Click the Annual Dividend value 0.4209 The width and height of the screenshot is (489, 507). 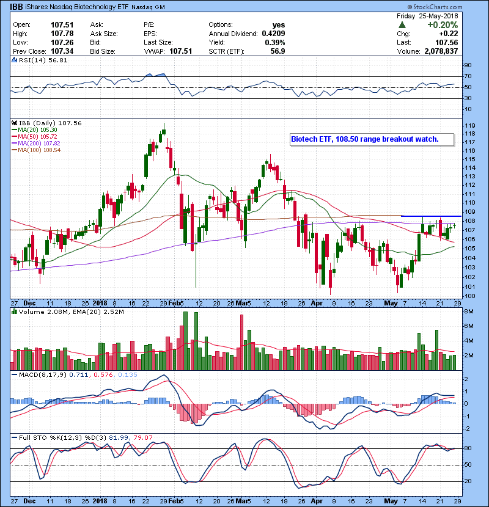pos(273,34)
